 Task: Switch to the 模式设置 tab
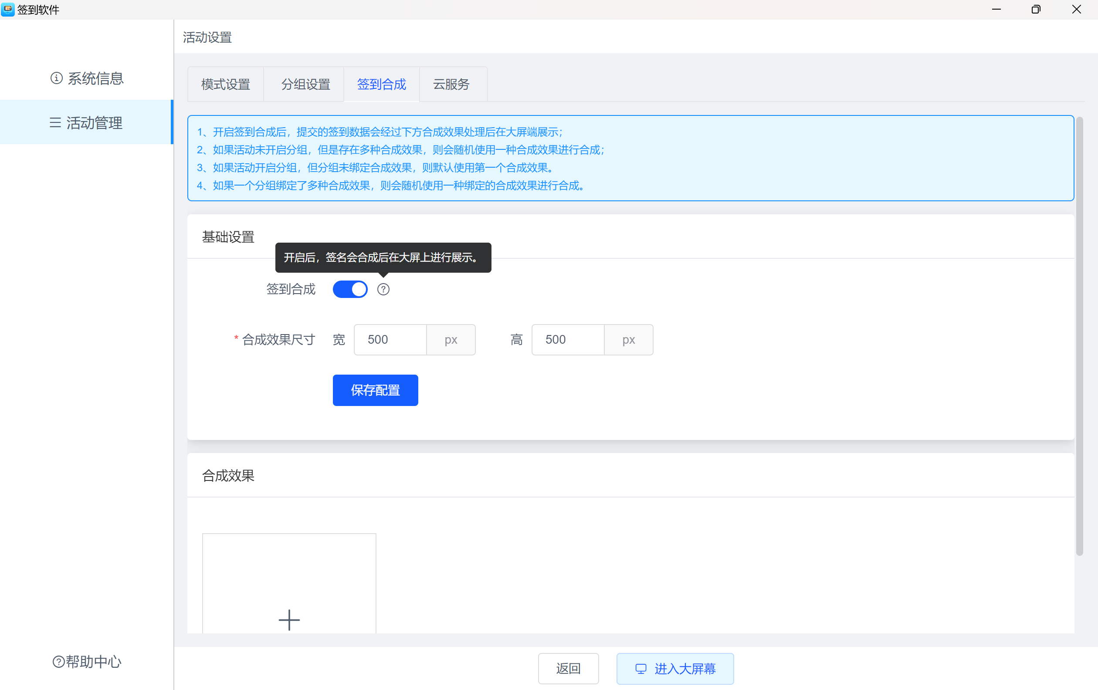pos(225,85)
